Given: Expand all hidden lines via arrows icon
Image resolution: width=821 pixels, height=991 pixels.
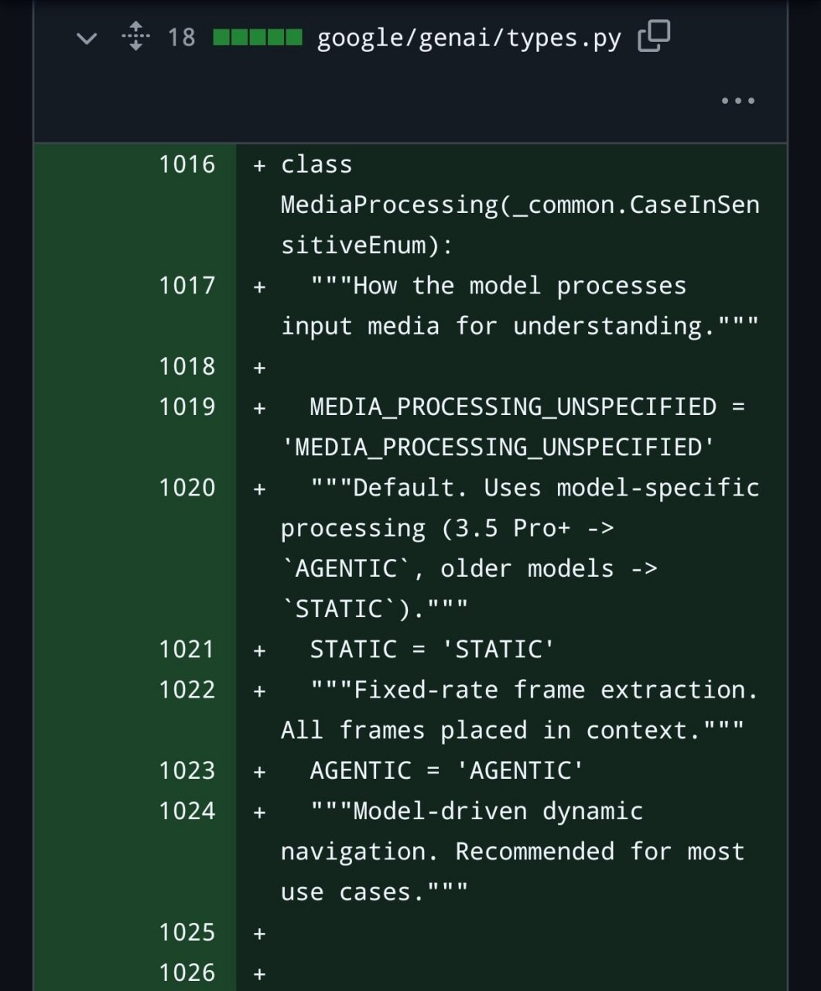Looking at the screenshot, I should click(x=135, y=36).
